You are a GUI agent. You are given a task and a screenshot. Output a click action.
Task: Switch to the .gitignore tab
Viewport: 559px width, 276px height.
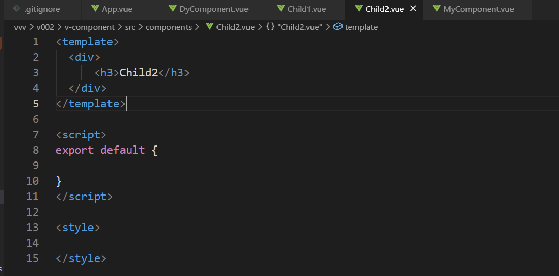[x=42, y=9]
